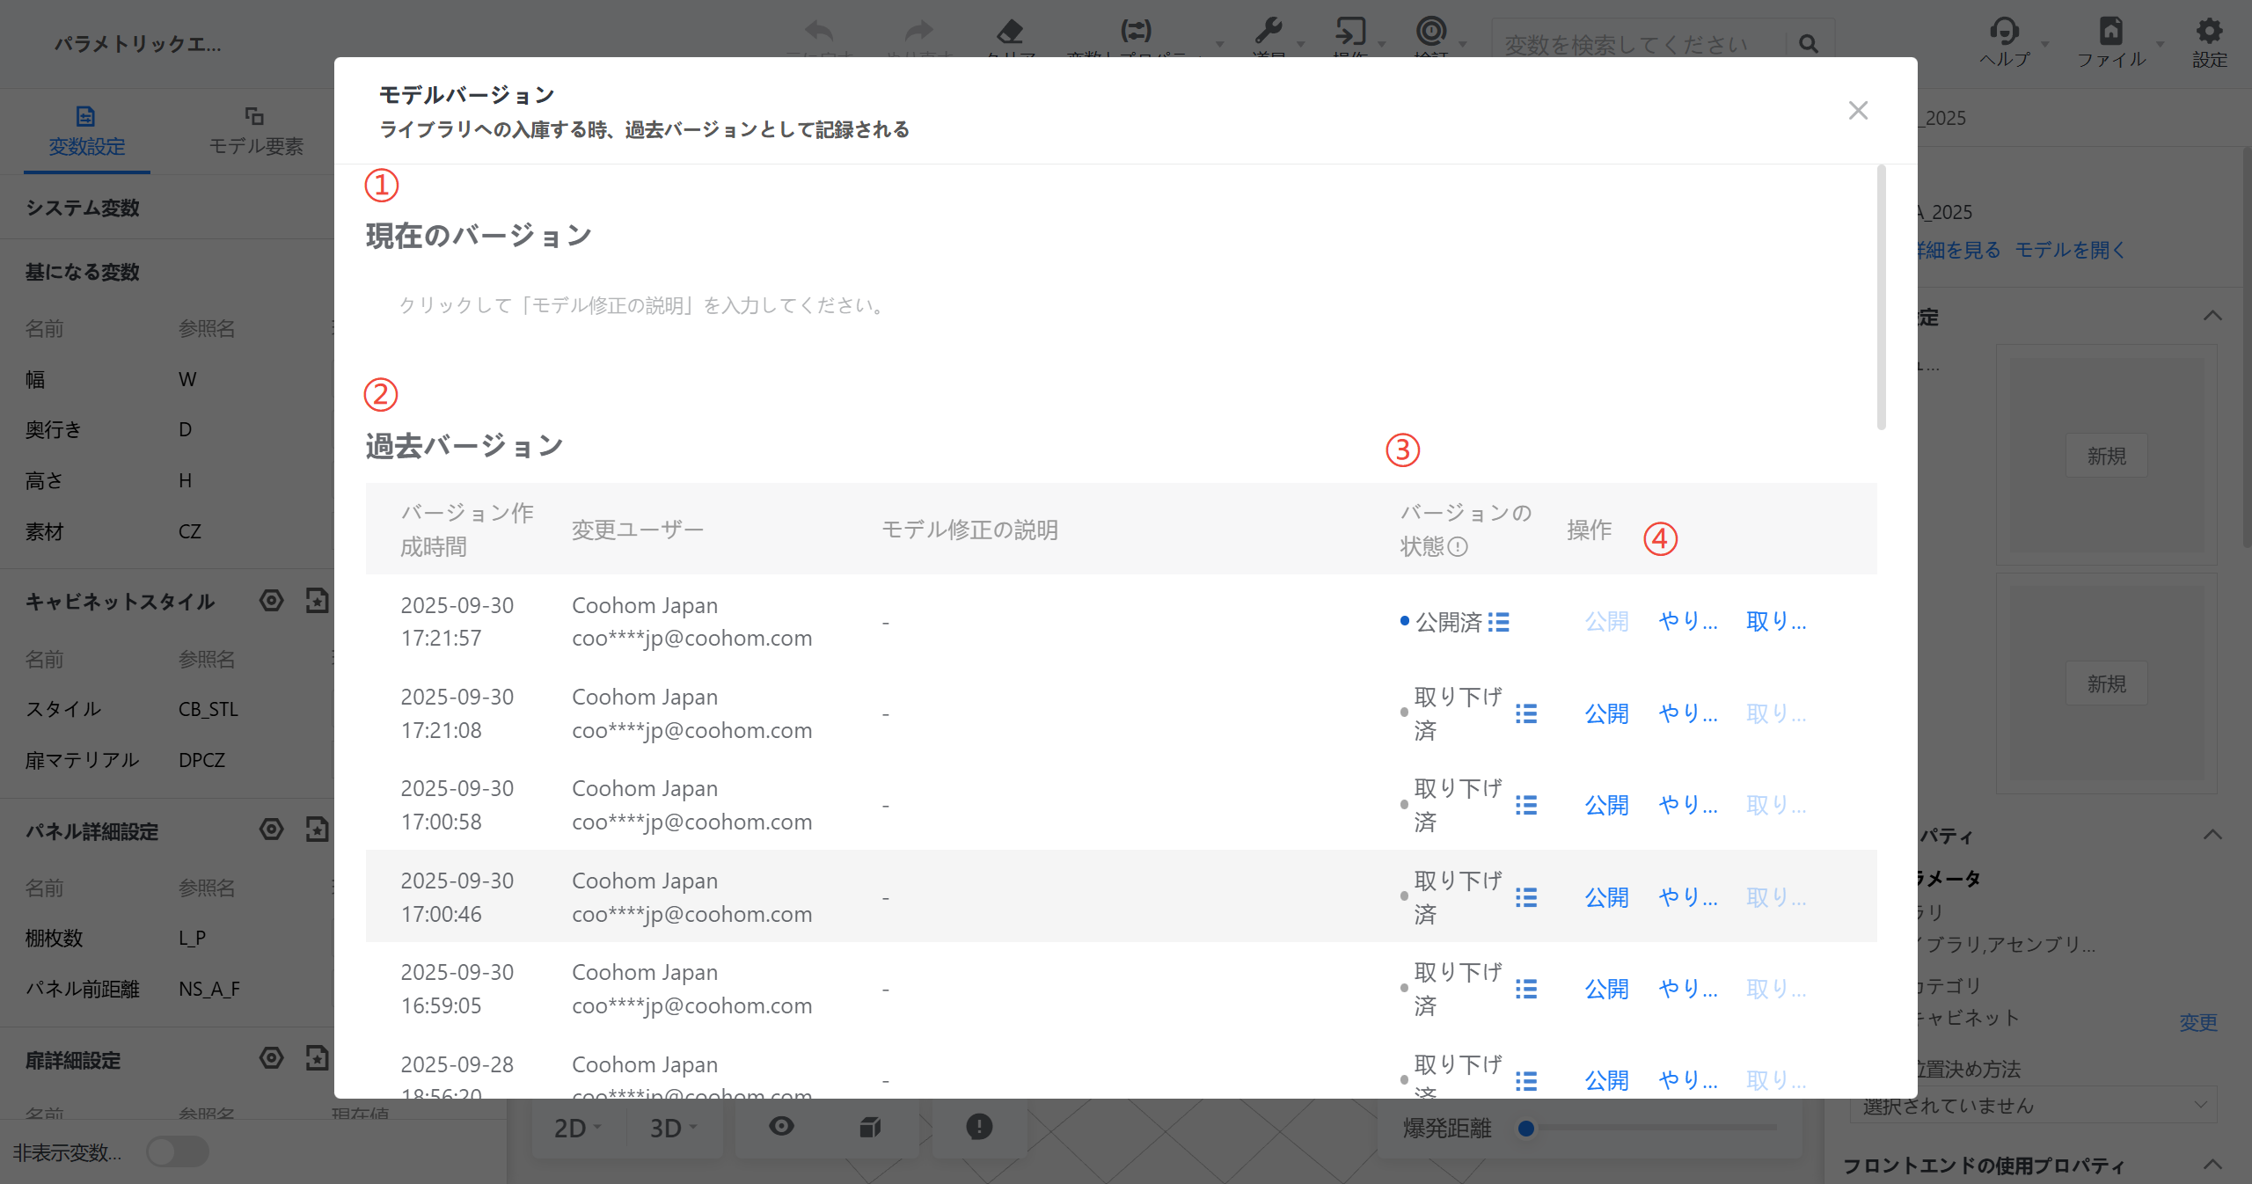2252x1184 pixels.
Task: Click the info icon beside バージョンの状態
Action: point(1458,547)
